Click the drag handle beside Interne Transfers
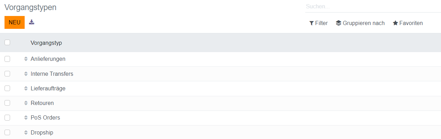441x139 pixels. (26, 74)
